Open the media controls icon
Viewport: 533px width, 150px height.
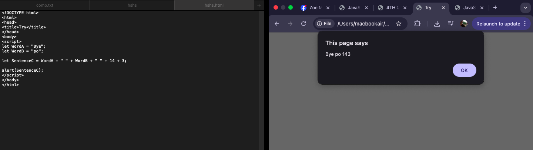pos(450,24)
